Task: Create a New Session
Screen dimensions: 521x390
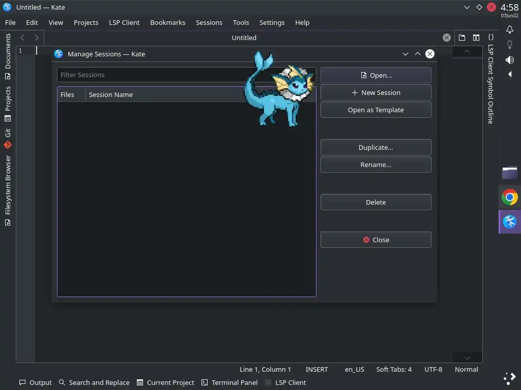Action: click(376, 92)
